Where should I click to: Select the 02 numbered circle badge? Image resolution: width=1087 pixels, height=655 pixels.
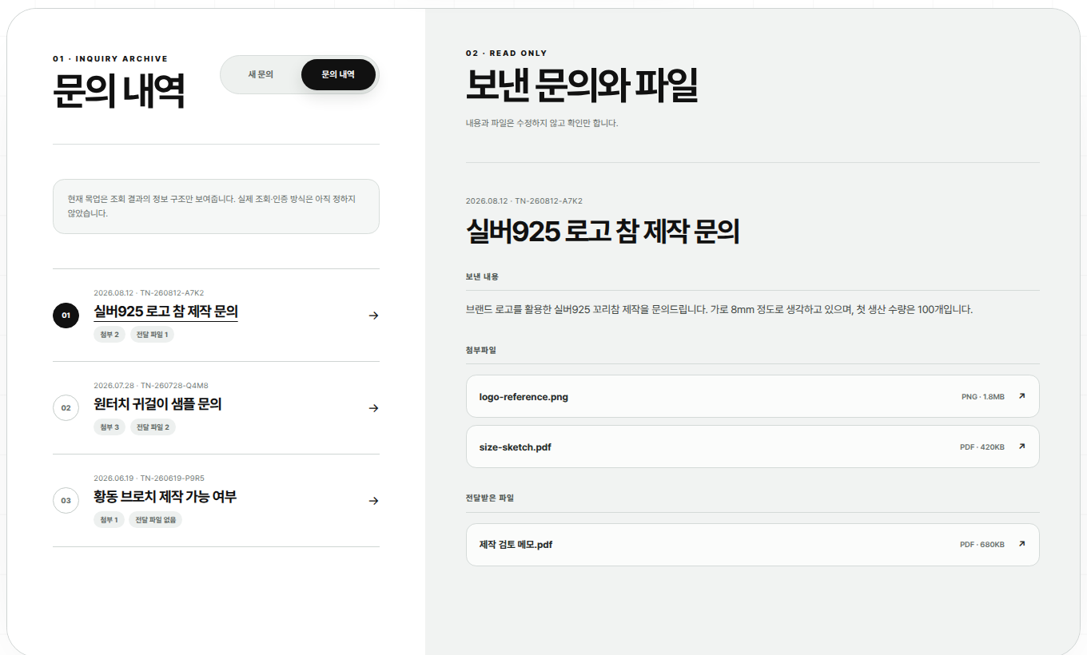66,408
